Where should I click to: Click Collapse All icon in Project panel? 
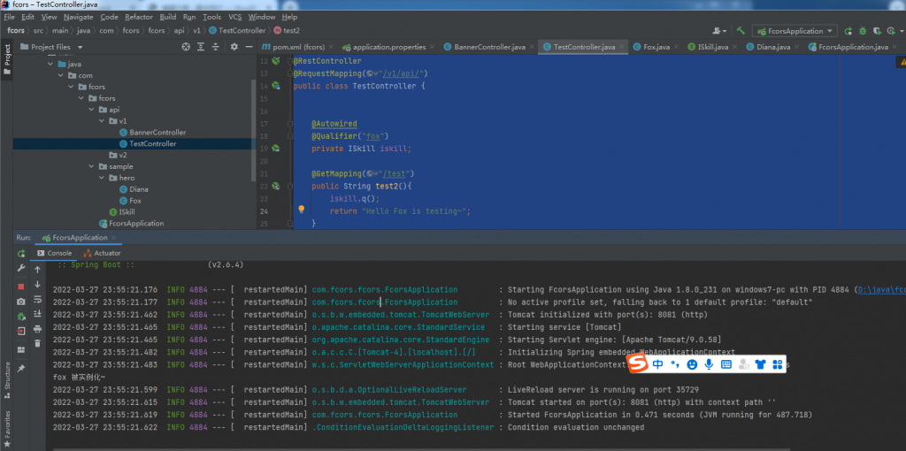tap(216, 47)
